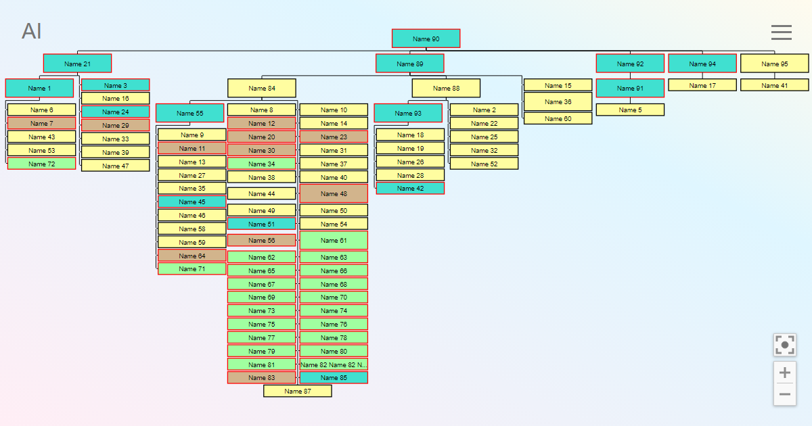Image resolution: width=812 pixels, height=426 pixels.
Task: Select the brown Name 48 node
Action: [333, 193]
